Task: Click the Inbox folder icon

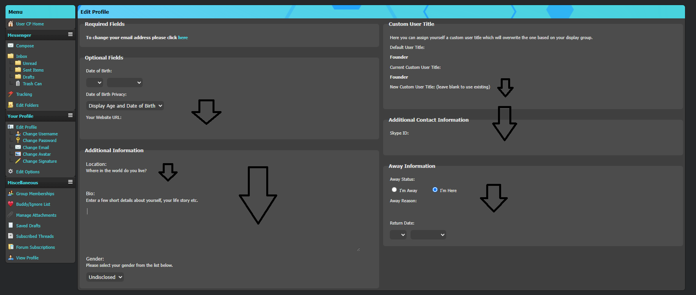Action: coord(11,56)
